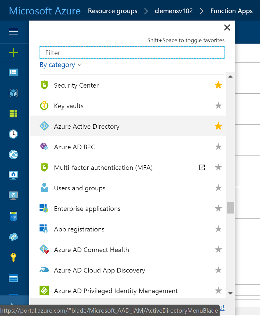Image resolution: width=260 pixels, height=316 pixels.
Task: Open Enterprise applications service entry
Action: 128,208
